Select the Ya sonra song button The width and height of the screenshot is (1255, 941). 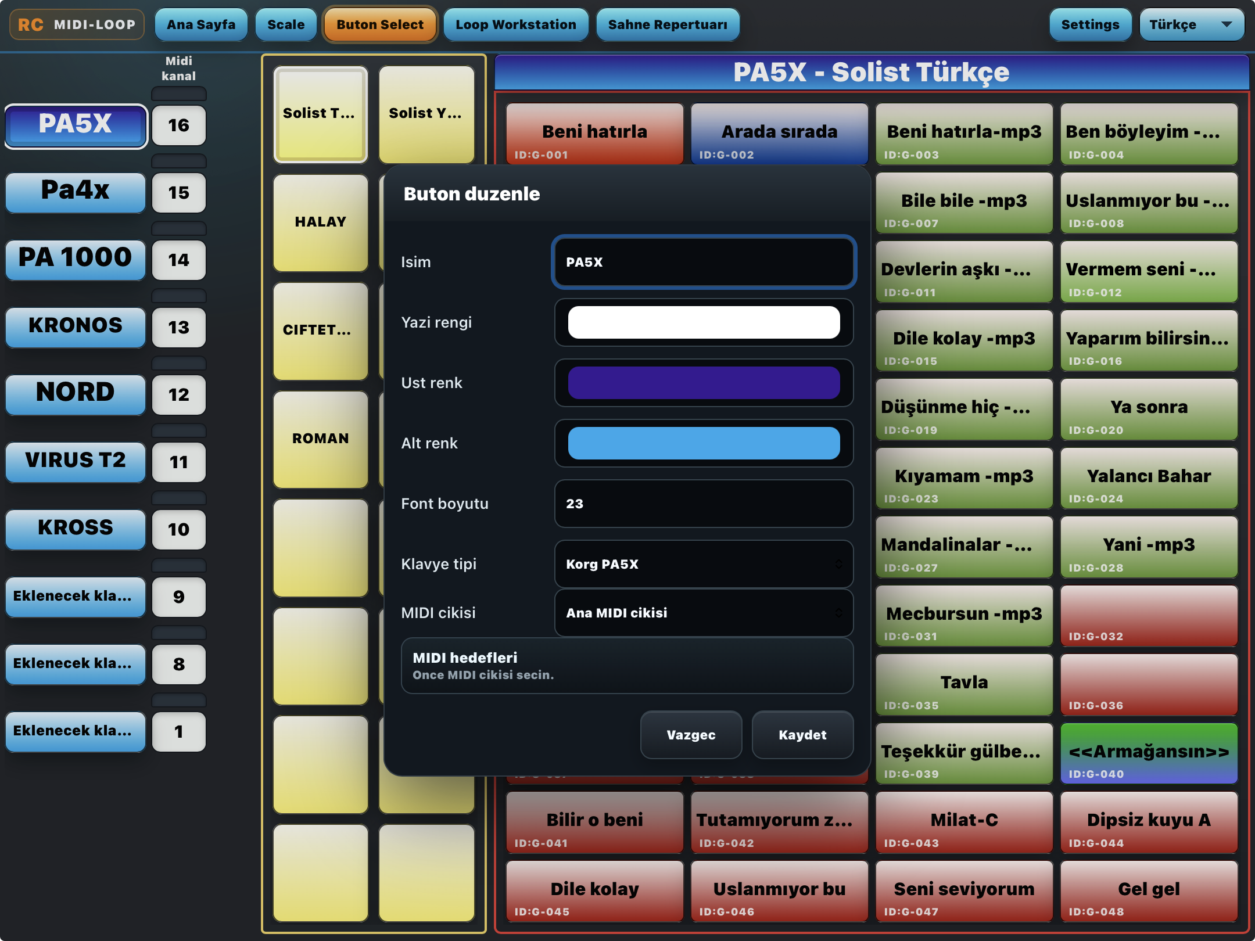[1149, 410]
